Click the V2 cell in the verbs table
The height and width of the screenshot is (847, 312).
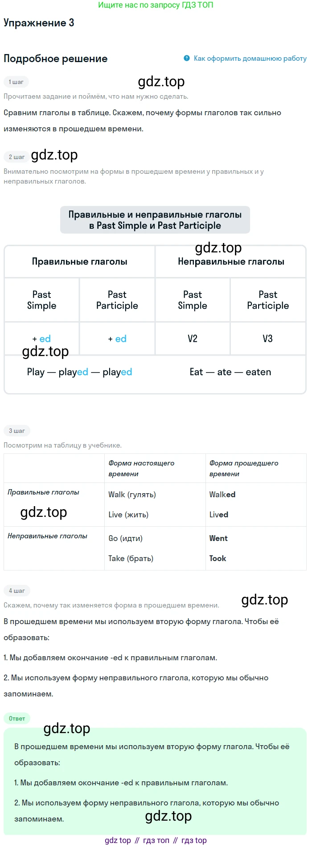pos(193,338)
